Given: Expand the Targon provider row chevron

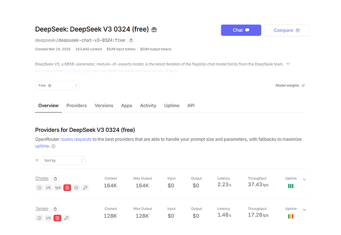Looking at the screenshot, I should 304,210.
